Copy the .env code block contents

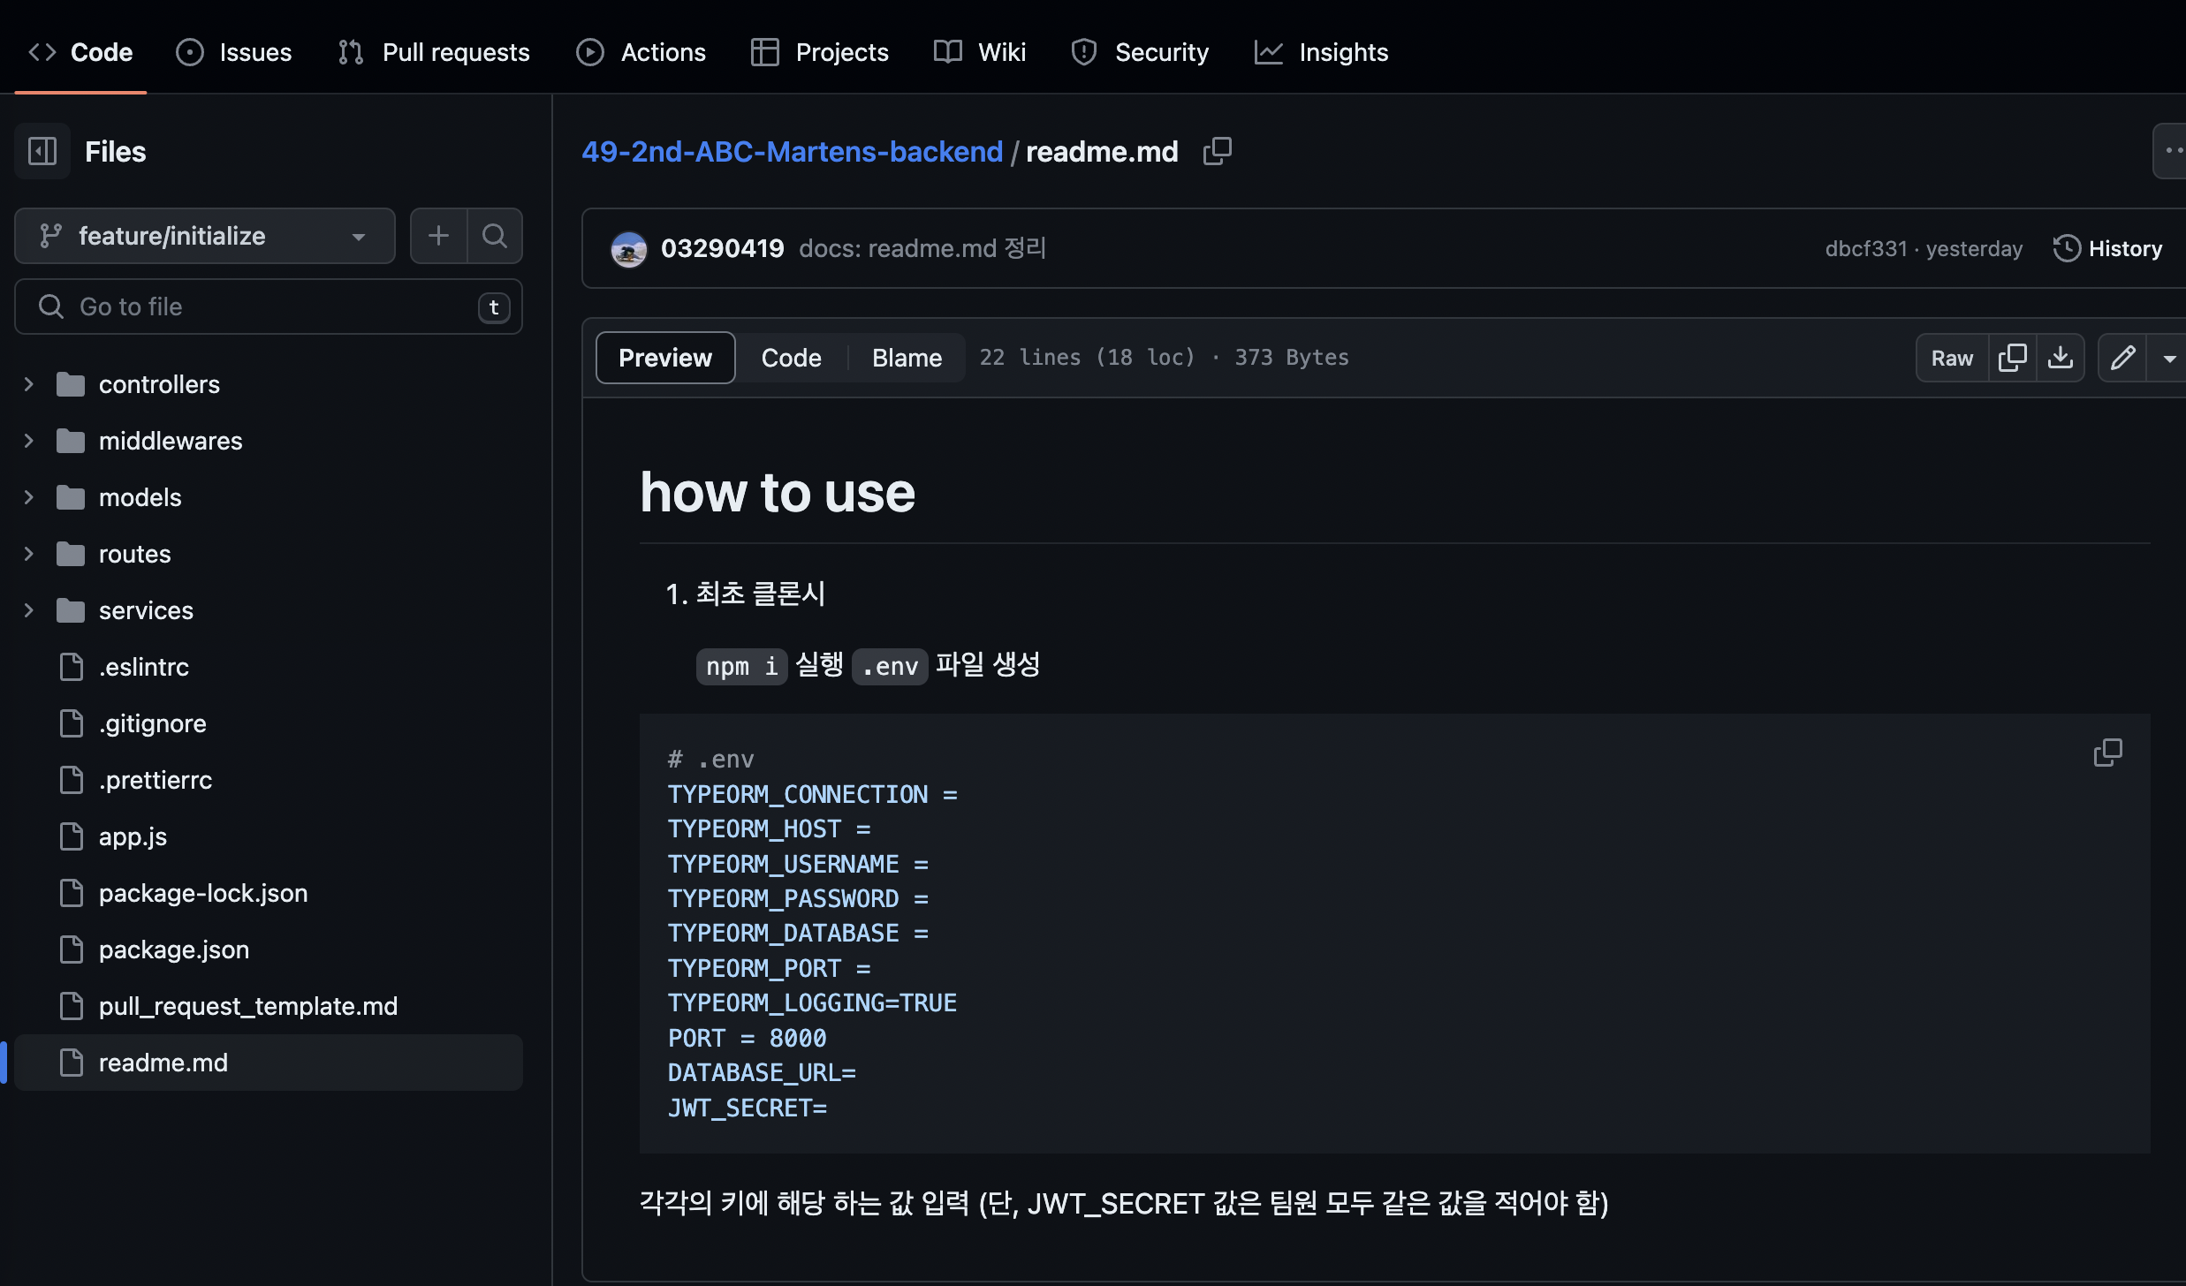(x=2107, y=753)
